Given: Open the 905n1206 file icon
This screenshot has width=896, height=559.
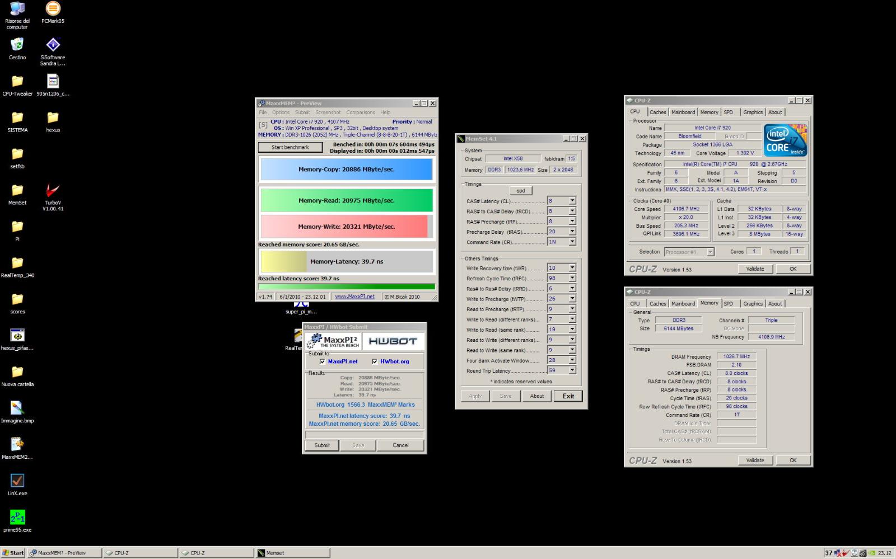Looking at the screenshot, I should 53,85.
